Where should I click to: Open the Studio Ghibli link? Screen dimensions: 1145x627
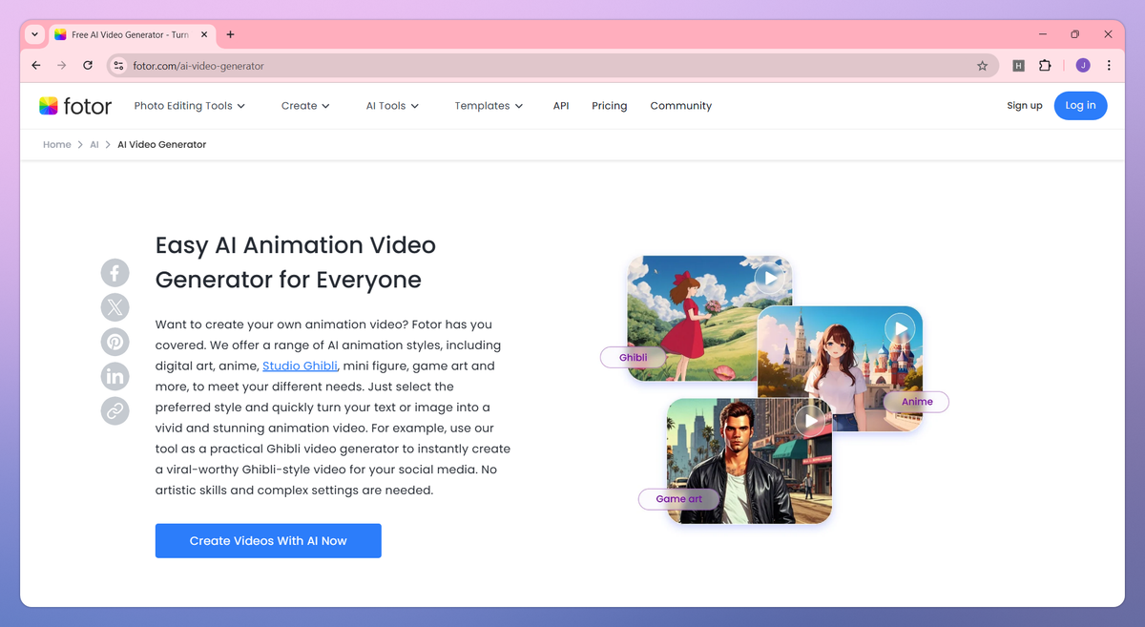pos(300,366)
